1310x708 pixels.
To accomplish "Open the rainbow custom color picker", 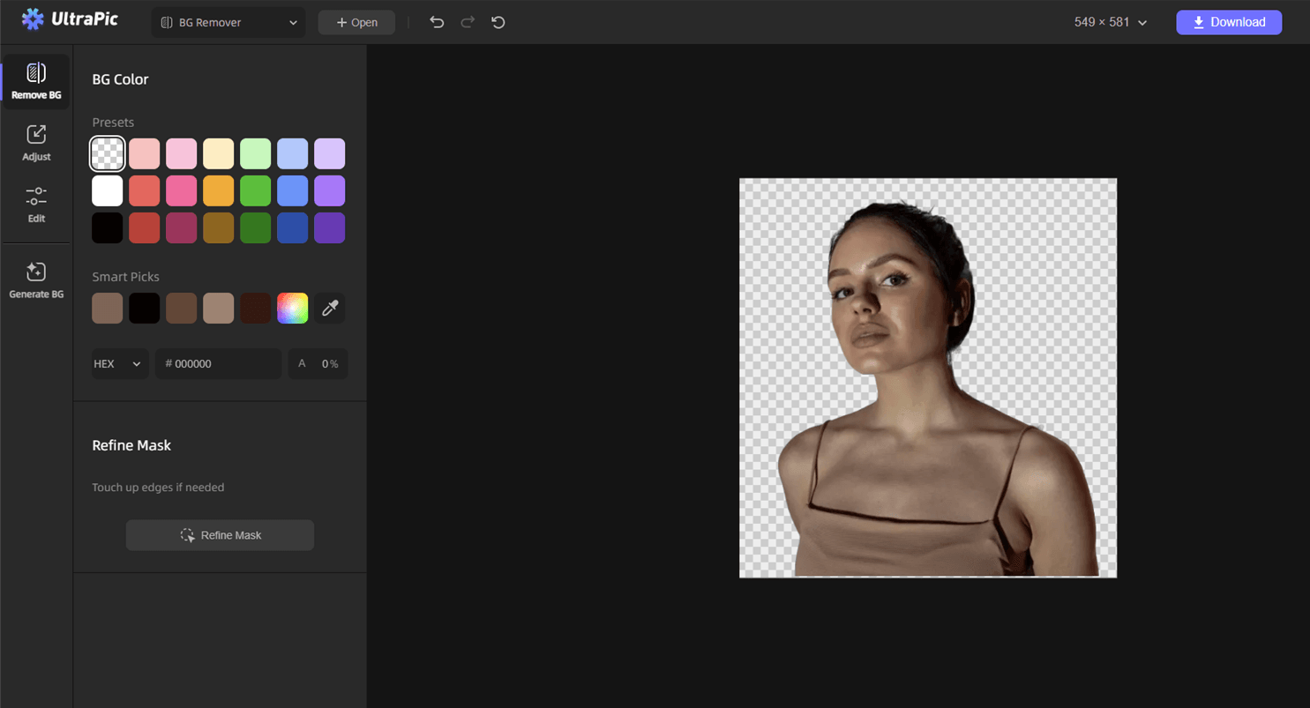I will (x=293, y=308).
